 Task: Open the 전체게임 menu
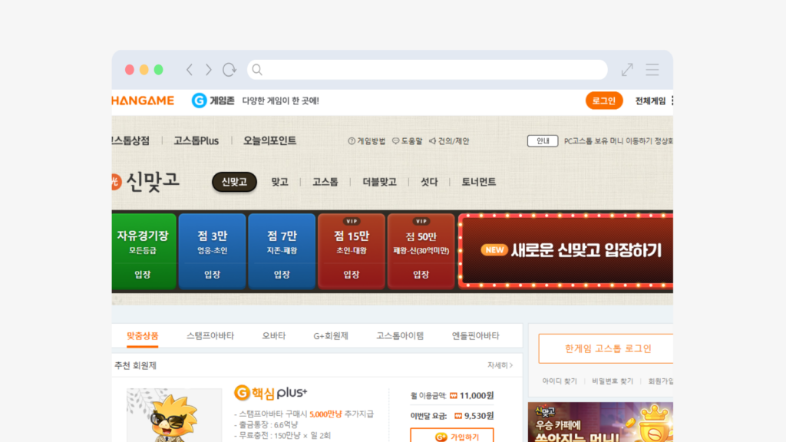(x=650, y=101)
